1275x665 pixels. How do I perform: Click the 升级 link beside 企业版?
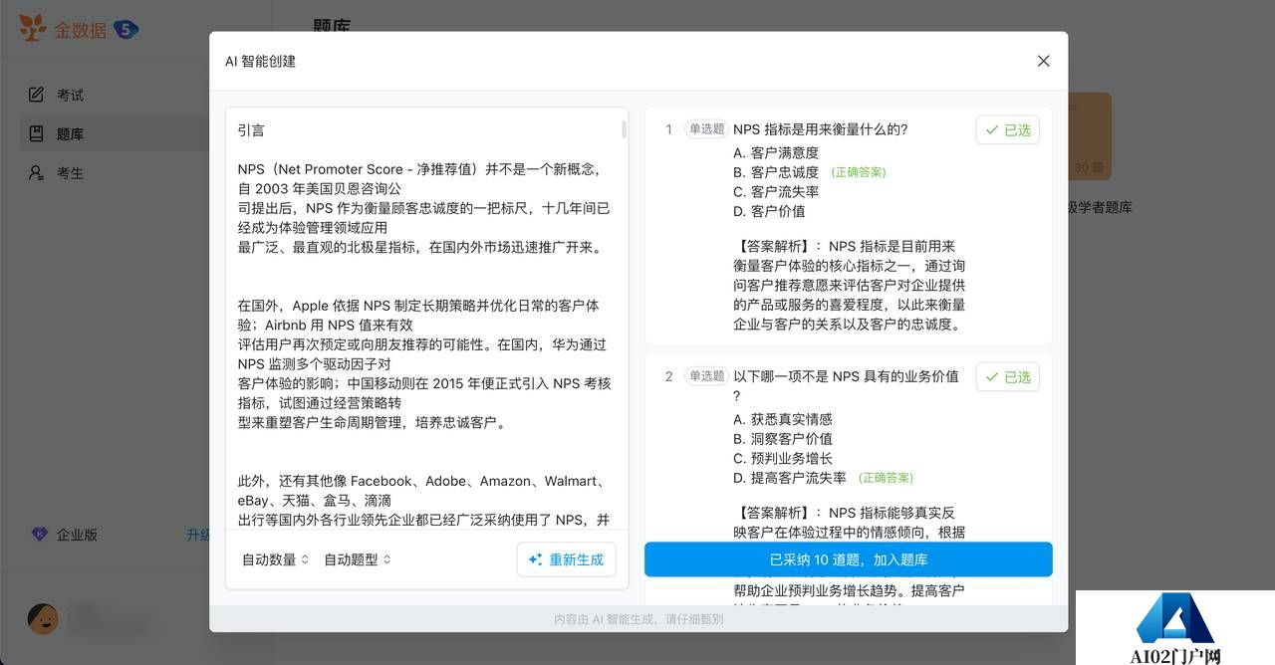[197, 535]
